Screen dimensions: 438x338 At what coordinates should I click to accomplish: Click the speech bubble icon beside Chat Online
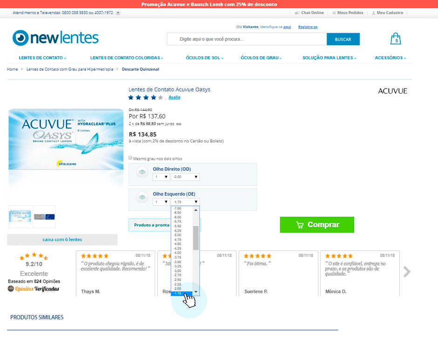tap(297, 13)
